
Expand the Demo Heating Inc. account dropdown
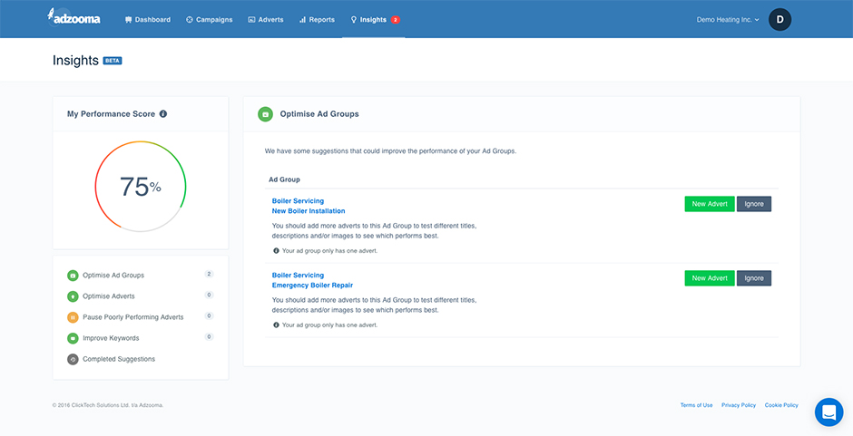click(x=728, y=20)
